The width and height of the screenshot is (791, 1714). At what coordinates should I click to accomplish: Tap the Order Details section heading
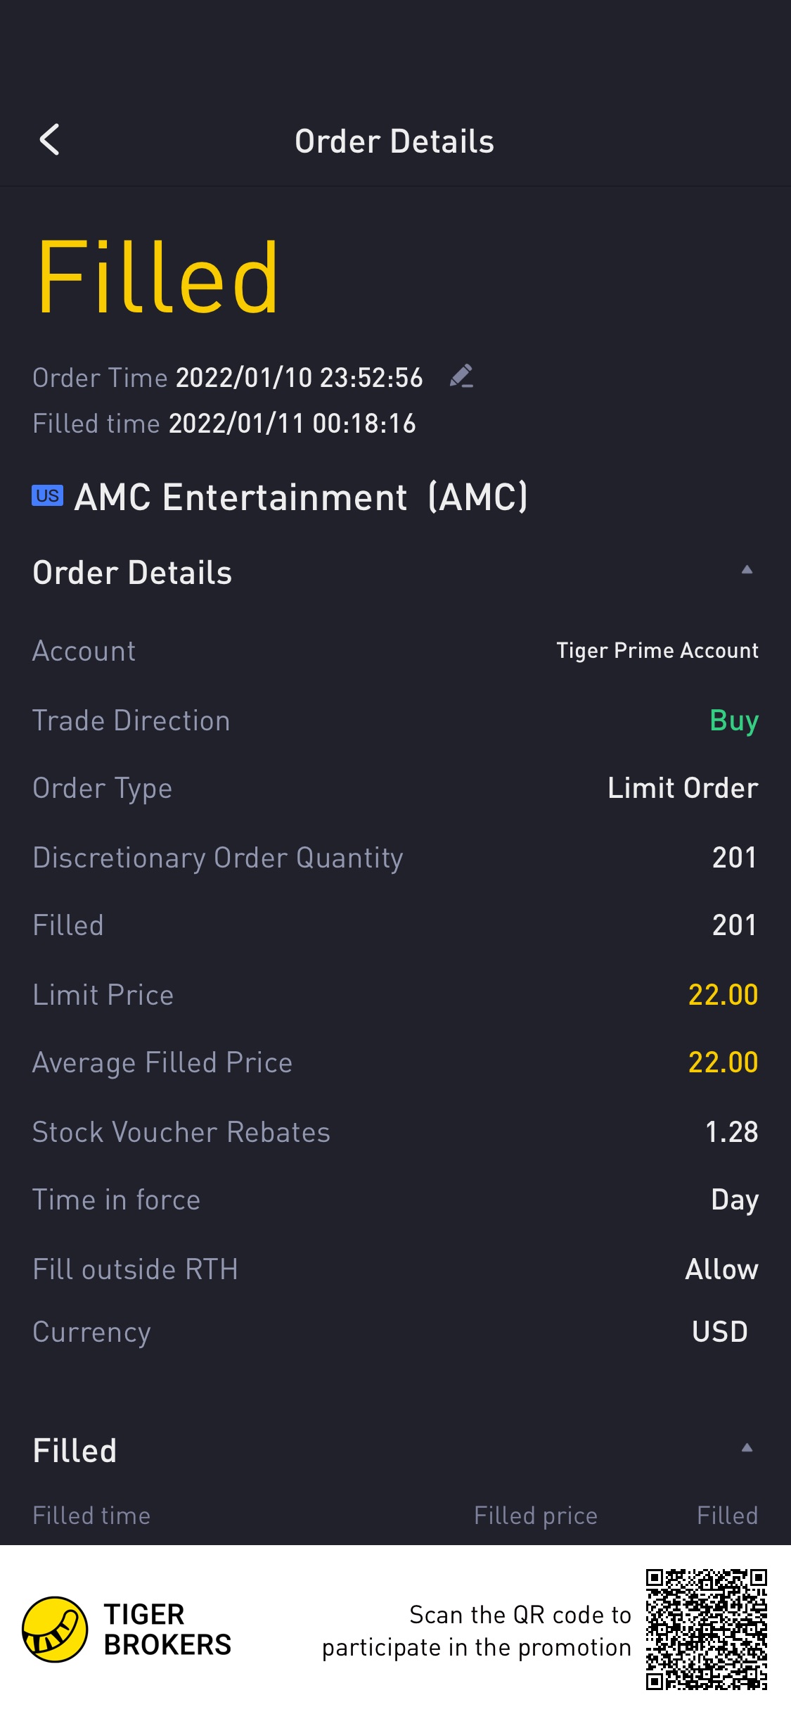tap(132, 573)
